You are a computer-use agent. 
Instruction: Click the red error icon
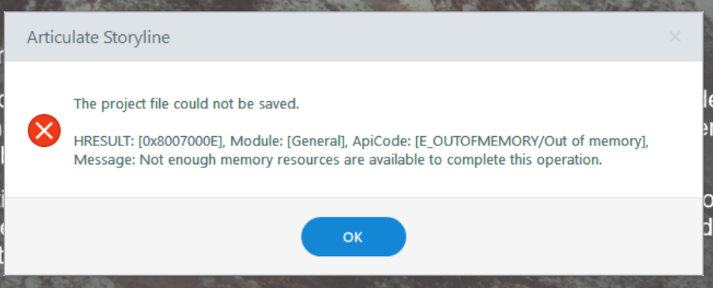point(44,131)
